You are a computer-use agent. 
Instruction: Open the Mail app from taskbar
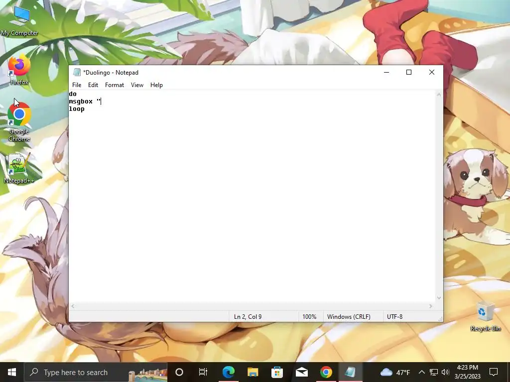click(x=301, y=372)
